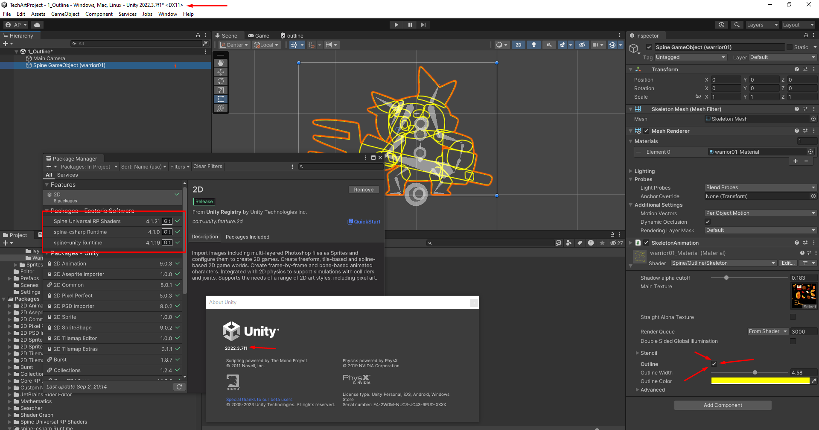Open the Center pivot dropdown

[x=234, y=45]
